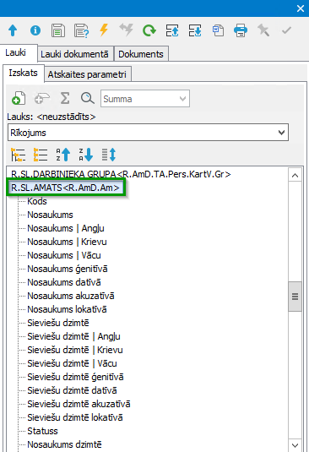Viewport: 309px width, 452px height.
Task: Click the collapse tree list icon
Action: (x=41, y=155)
